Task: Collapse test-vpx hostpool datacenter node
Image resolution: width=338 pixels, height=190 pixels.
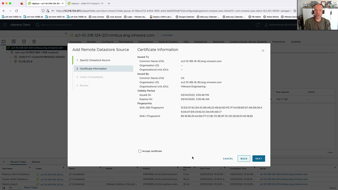Action: click(x=7, y=53)
